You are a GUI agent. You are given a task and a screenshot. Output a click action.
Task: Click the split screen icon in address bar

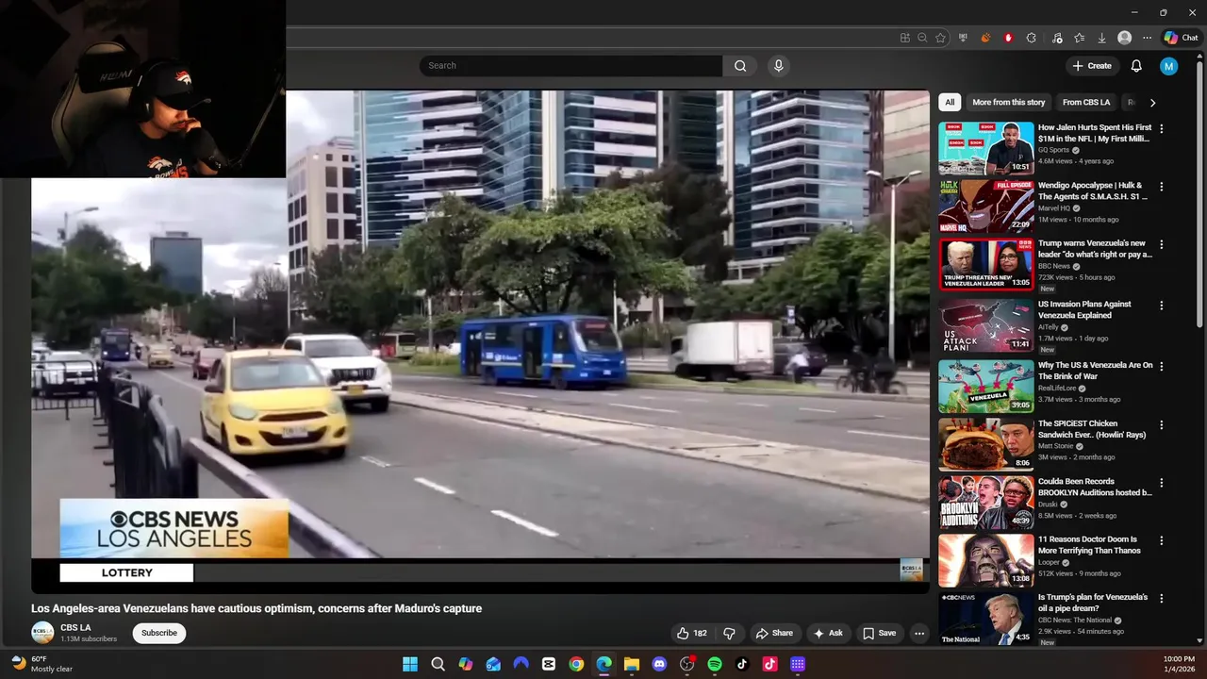pyautogui.click(x=904, y=38)
